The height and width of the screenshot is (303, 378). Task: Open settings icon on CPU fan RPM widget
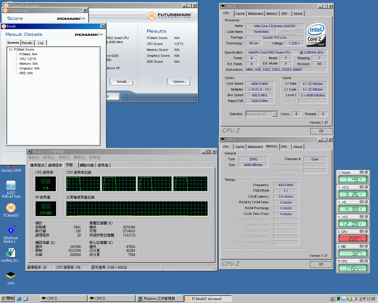[x=361, y=261]
